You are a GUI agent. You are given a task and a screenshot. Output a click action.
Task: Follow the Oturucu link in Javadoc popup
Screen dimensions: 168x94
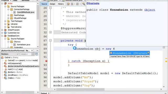coord(93,3)
